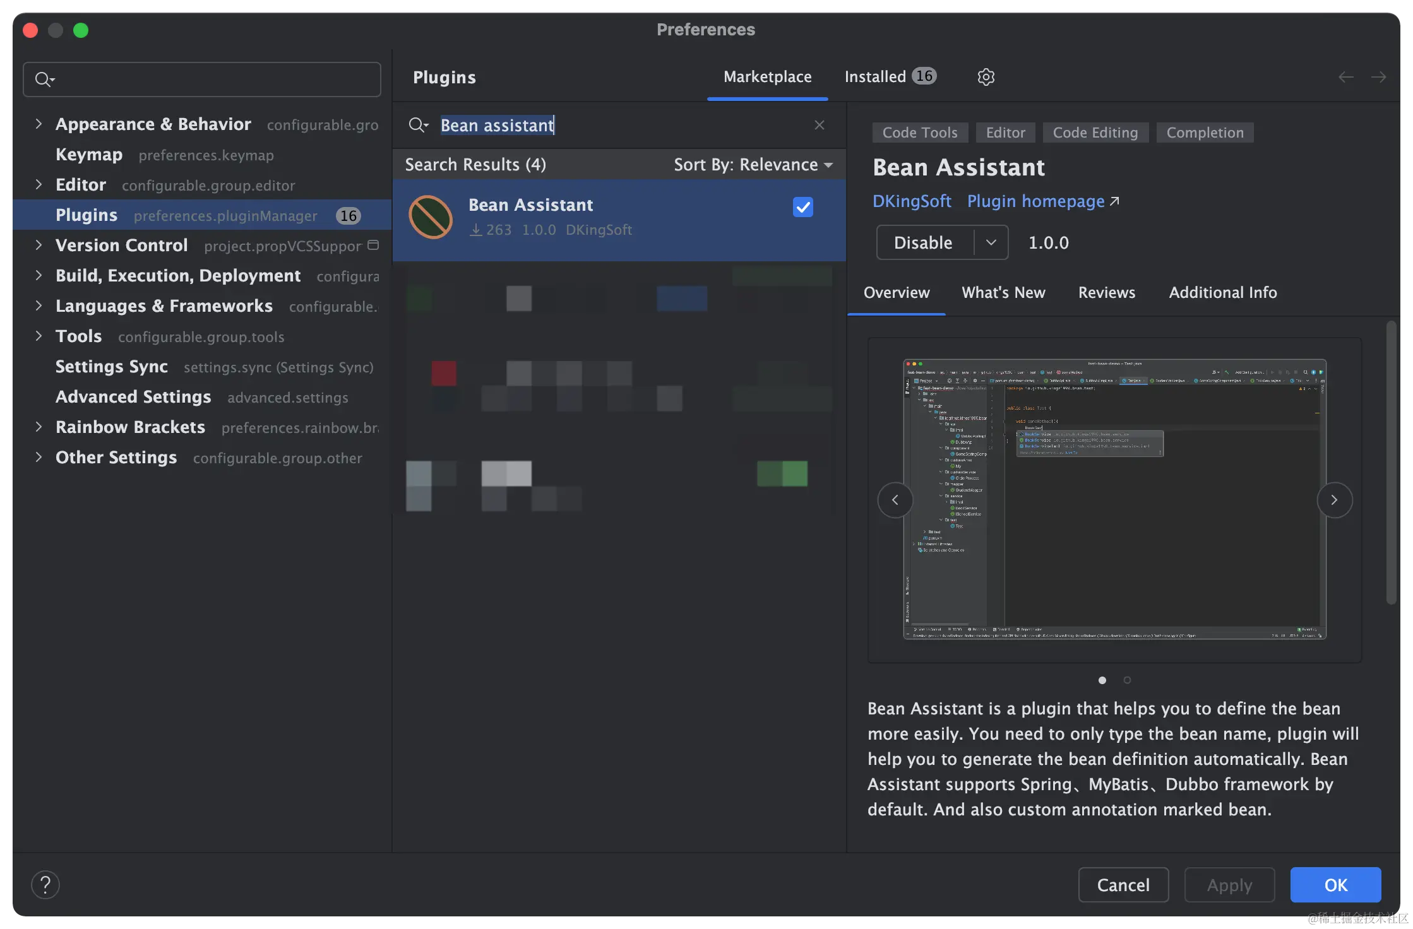1413x929 pixels.
Task: Uncheck the Bean Assistant enabled checkbox
Action: tap(802, 207)
